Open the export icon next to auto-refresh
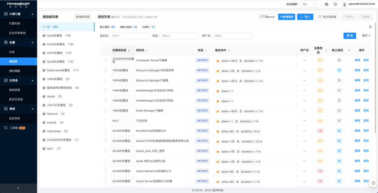 327,4
